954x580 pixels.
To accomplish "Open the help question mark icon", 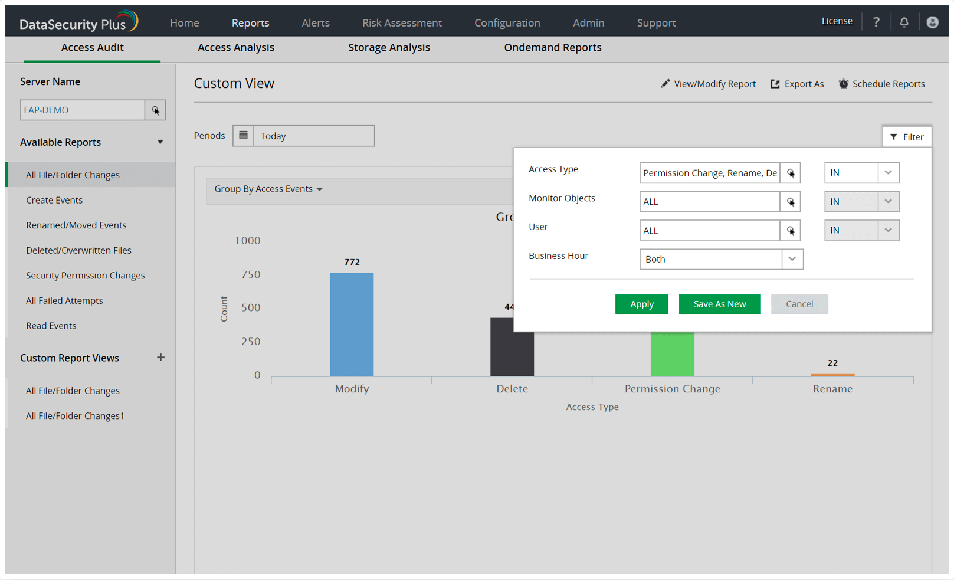I will 877,22.
